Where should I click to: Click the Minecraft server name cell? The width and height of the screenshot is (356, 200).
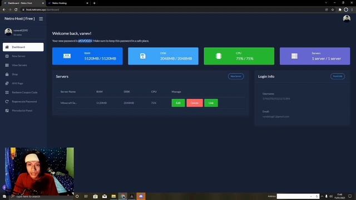[68, 103]
